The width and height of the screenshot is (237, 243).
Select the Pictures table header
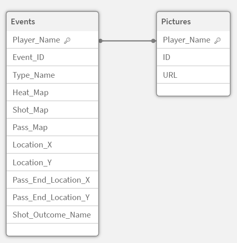(193, 21)
